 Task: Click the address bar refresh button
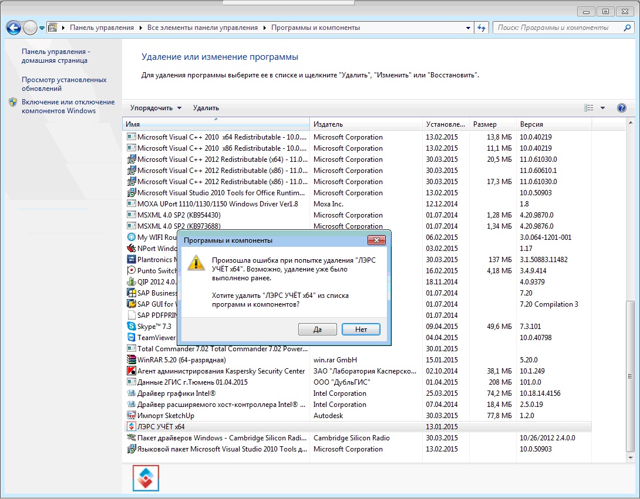point(481,28)
